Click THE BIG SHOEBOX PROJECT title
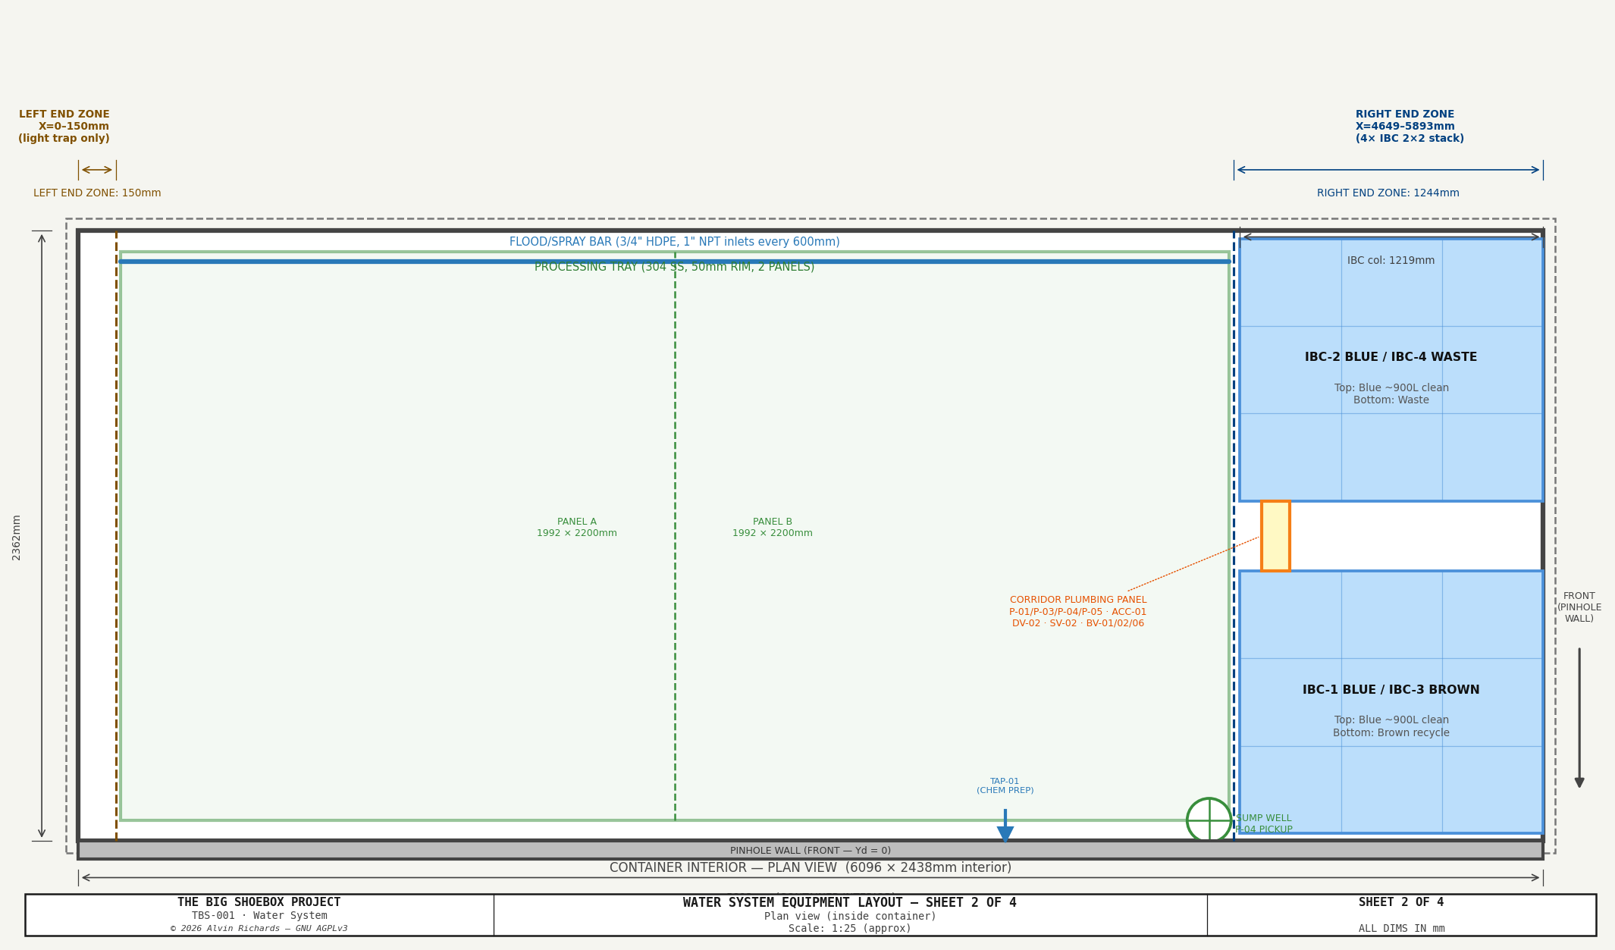Viewport: 1615px width, 950px height. (259, 902)
